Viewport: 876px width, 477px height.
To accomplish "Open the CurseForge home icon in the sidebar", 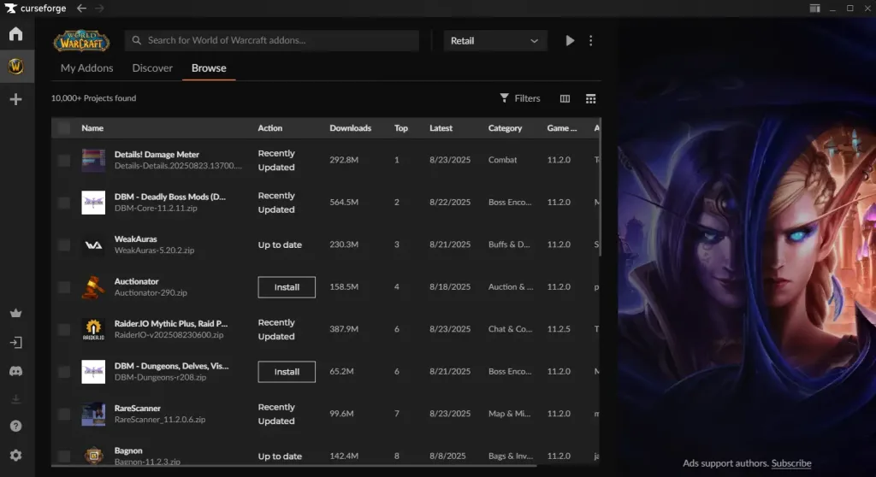I will click(x=15, y=34).
